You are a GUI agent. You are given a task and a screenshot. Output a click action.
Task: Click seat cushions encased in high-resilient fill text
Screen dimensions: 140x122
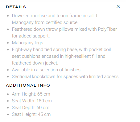click(x=59, y=56)
